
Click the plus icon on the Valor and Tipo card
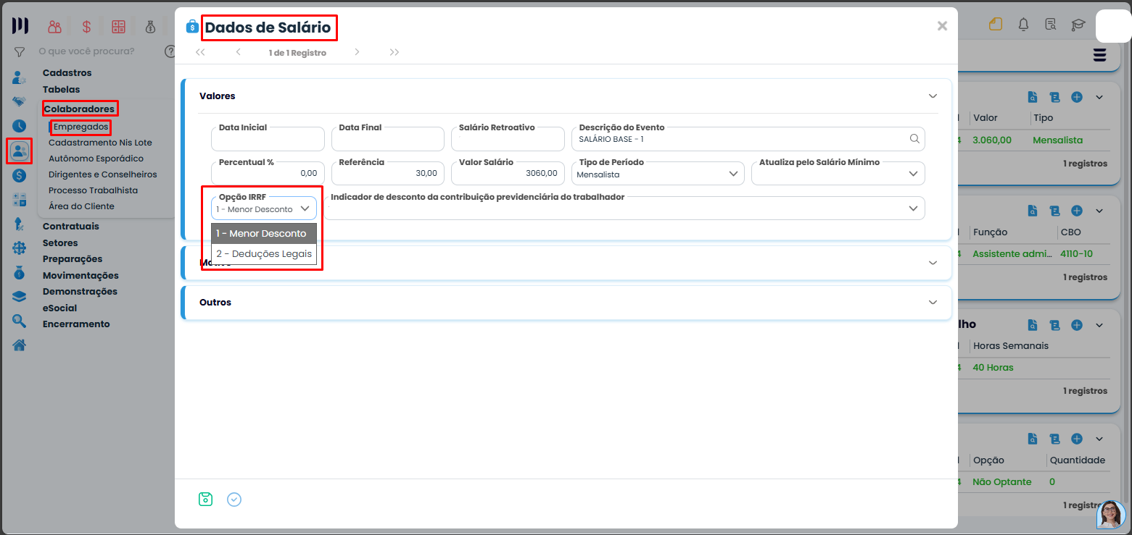point(1077,97)
